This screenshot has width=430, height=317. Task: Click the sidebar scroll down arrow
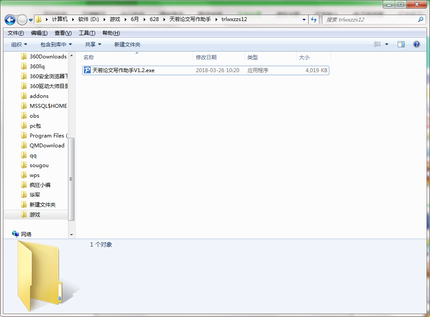71,235
